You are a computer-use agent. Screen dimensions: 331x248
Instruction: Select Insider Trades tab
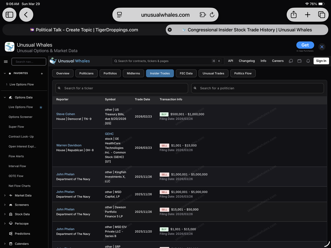point(160,73)
